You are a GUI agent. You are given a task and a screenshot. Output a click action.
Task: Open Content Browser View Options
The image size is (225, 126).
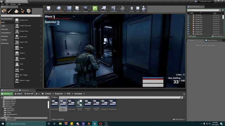(179, 119)
